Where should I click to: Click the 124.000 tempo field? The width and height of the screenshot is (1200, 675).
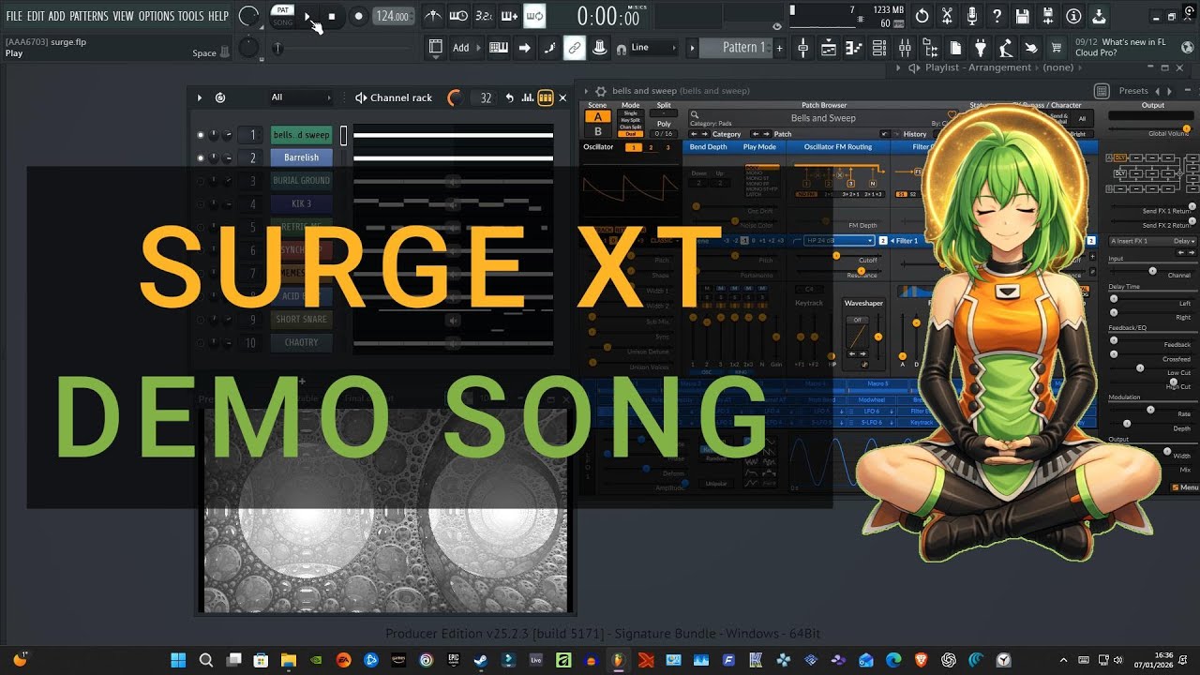point(392,16)
